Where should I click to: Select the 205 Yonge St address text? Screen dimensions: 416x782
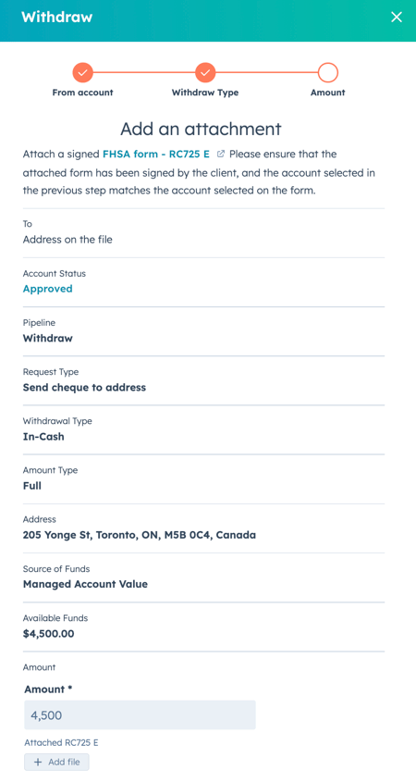140,535
